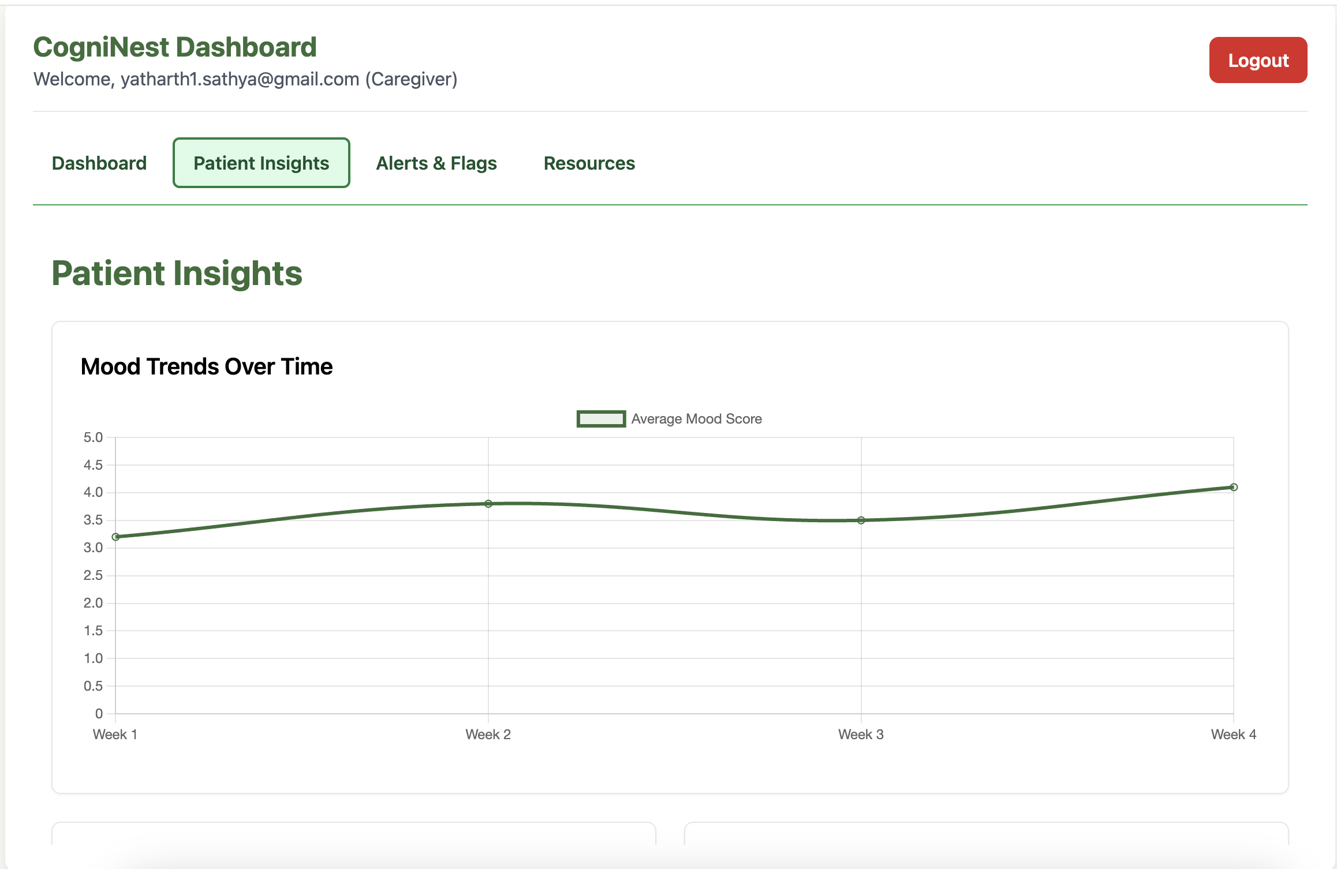The height and width of the screenshot is (869, 1337).
Task: Click the Week 2 data point
Action: (488, 504)
